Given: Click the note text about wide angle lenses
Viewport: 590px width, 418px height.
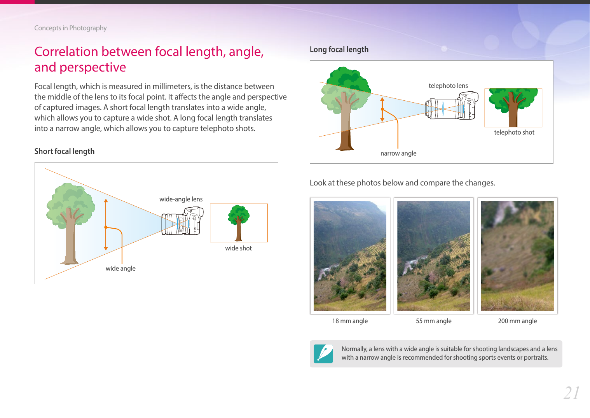Looking at the screenshot, I should [449, 353].
